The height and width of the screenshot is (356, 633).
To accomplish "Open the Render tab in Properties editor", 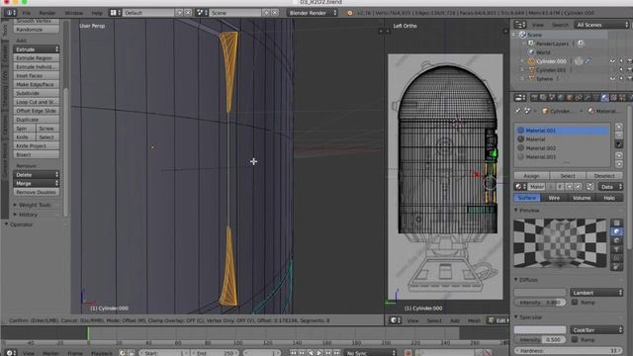I will click(534, 98).
